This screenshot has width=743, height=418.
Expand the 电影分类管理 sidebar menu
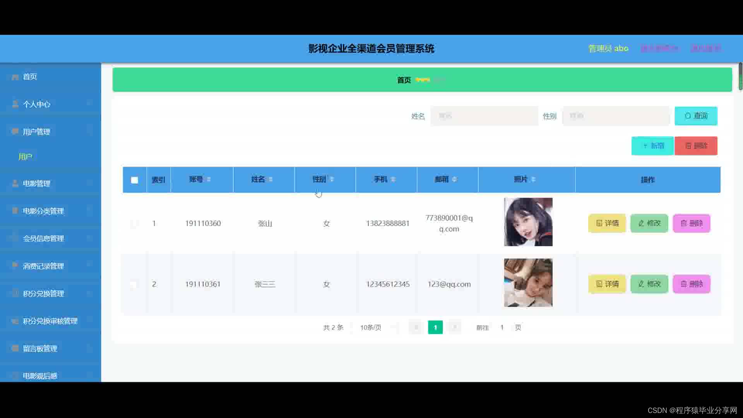43,211
